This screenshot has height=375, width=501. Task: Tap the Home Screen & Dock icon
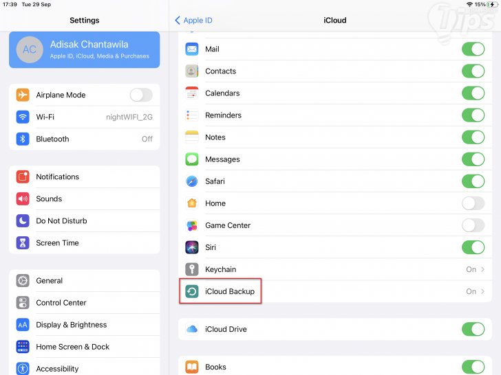(23, 347)
